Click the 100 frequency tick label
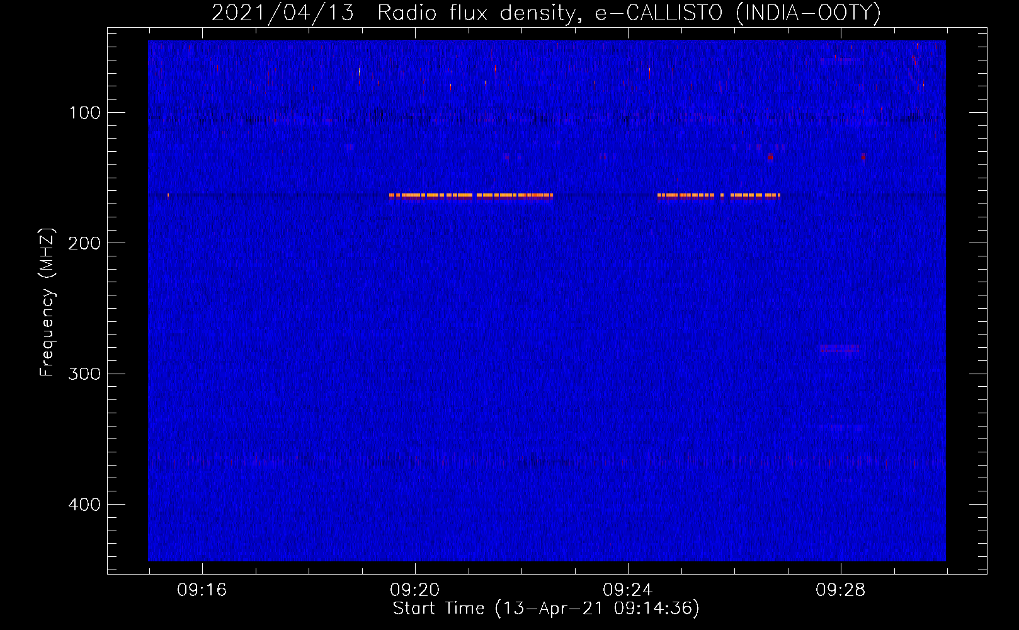 click(84, 113)
